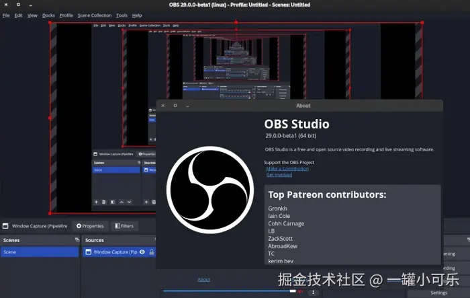The width and height of the screenshot is (470, 298).
Task: Open the Help menu
Action: (x=137, y=15)
